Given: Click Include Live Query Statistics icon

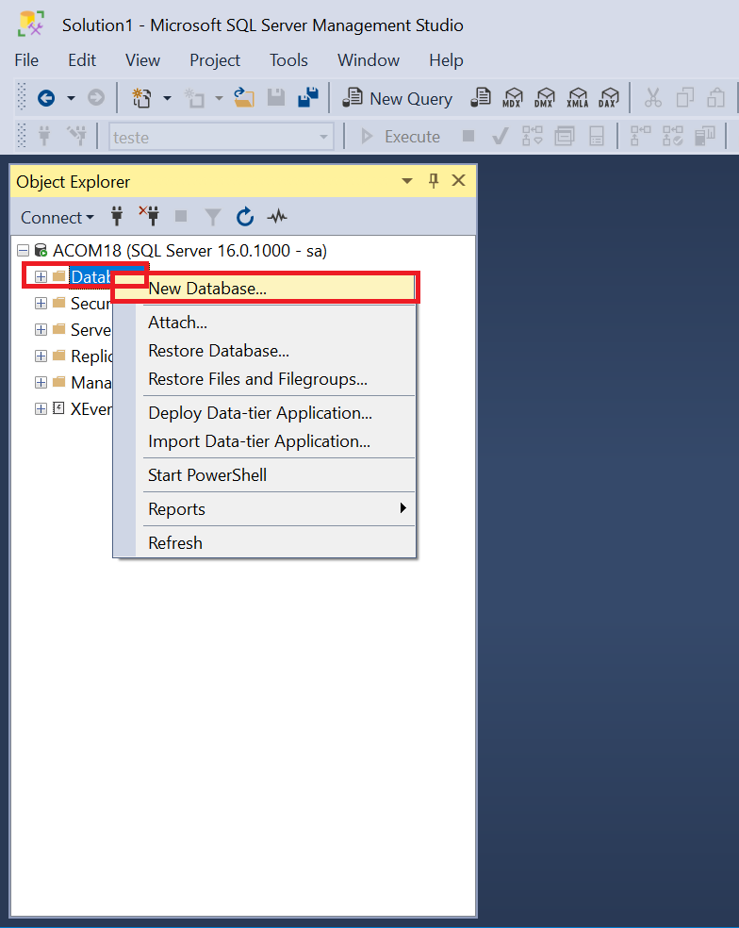Looking at the screenshot, I should tap(673, 136).
